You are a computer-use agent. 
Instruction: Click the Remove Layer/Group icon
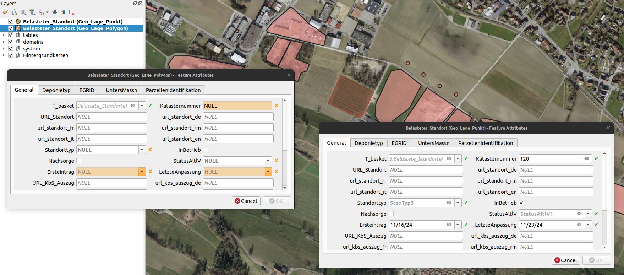72,12
